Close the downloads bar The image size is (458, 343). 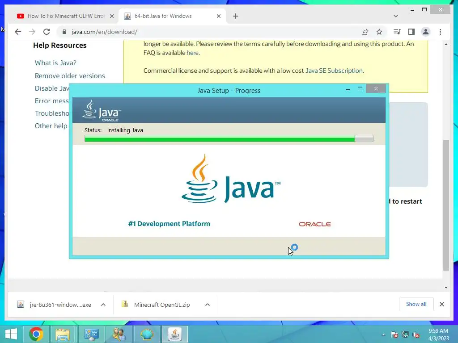click(x=441, y=304)
